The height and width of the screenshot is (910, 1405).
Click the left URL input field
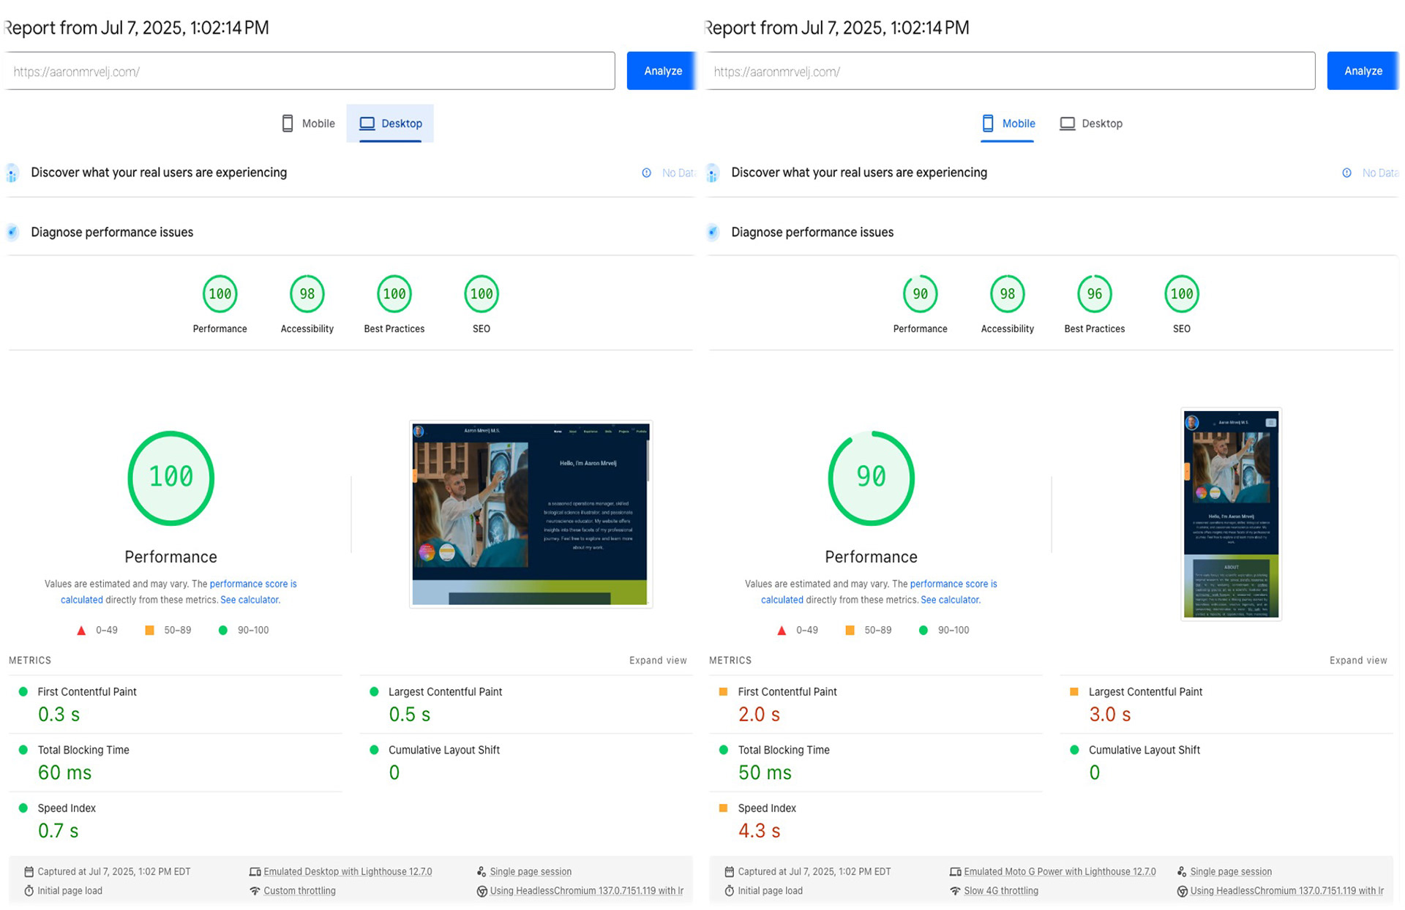pyautogui.click(x=310, y=72)
